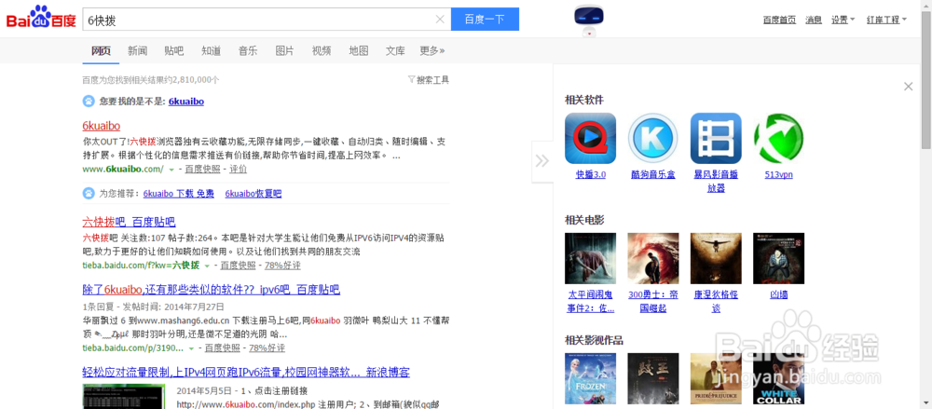The width and height of the screenshot is (932, 409).
Task: Switch to the 新闻 tab
Action: coord(137,50)
